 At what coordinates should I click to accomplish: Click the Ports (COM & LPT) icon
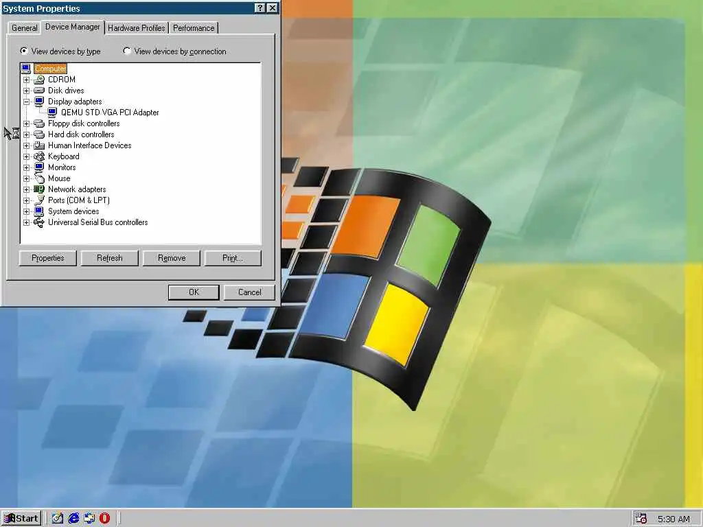(x=39, y=200)
